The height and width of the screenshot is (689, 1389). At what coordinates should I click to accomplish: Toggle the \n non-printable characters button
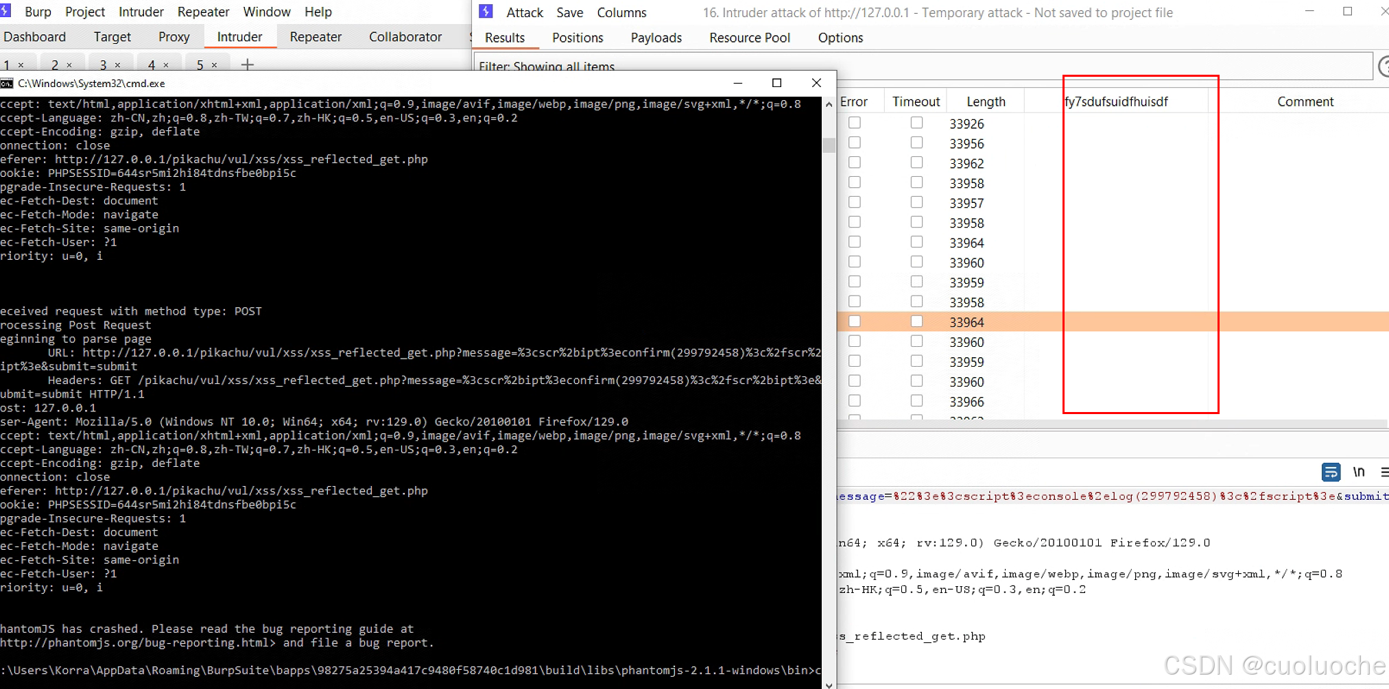point(1359,472)
